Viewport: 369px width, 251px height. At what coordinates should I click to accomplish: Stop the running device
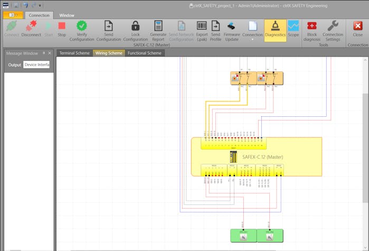(62, 29)
